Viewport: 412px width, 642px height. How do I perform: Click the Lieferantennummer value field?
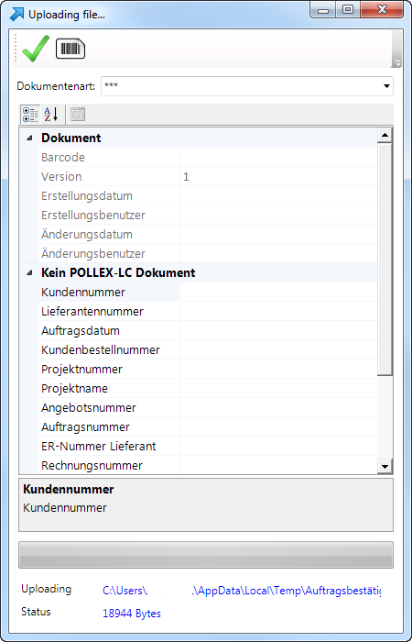click(x=278, y=312)
